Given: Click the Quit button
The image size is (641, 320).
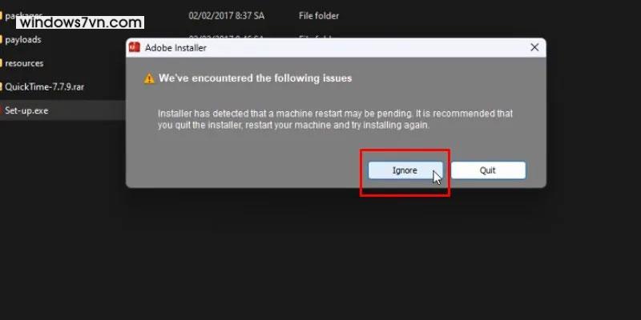Looking at the screenshot, I should coord(488,170).
